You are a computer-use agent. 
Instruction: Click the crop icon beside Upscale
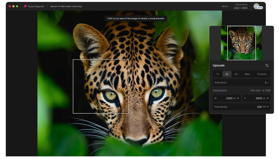click(267, 65)
